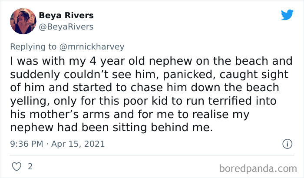Click the tweet's first line "I was with my"

[48, 61]
